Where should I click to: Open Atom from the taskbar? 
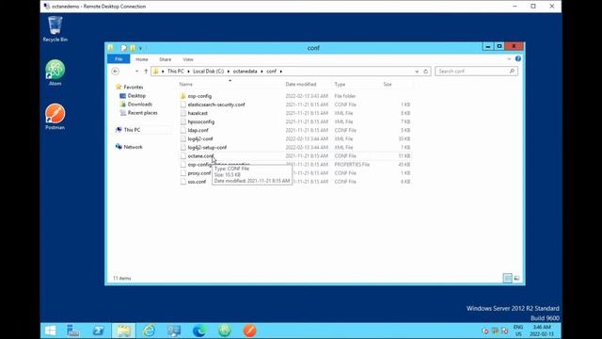point(225,331)
